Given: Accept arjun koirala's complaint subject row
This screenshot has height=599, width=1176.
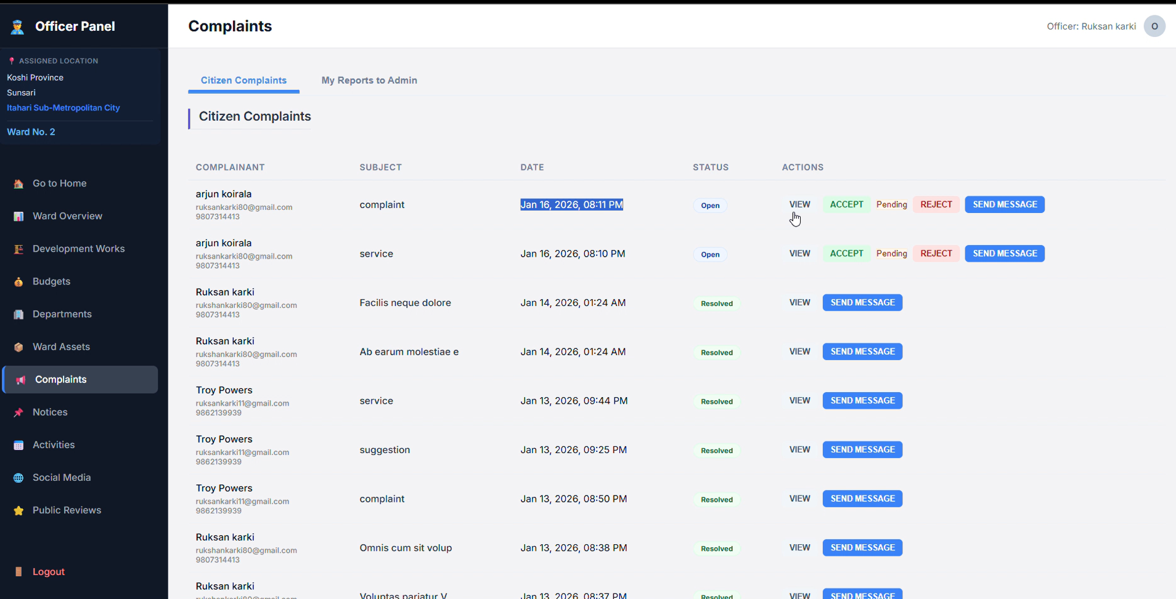Looking at the screenshot, I should pos(846,204).
